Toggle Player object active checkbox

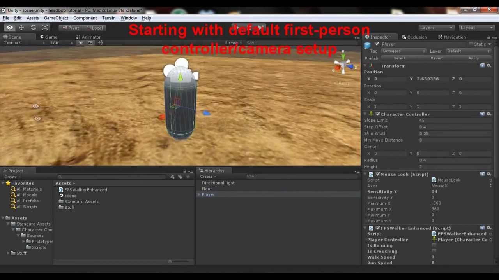(x=377, y=44)
